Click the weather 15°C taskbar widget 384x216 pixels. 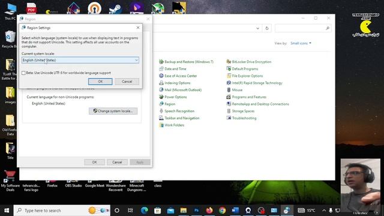coord(307,211)
